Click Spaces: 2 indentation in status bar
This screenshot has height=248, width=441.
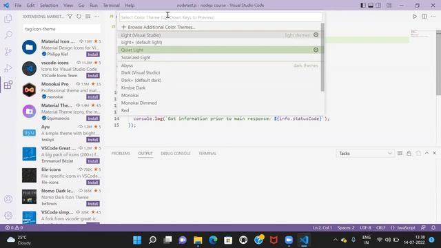[346, 228]
